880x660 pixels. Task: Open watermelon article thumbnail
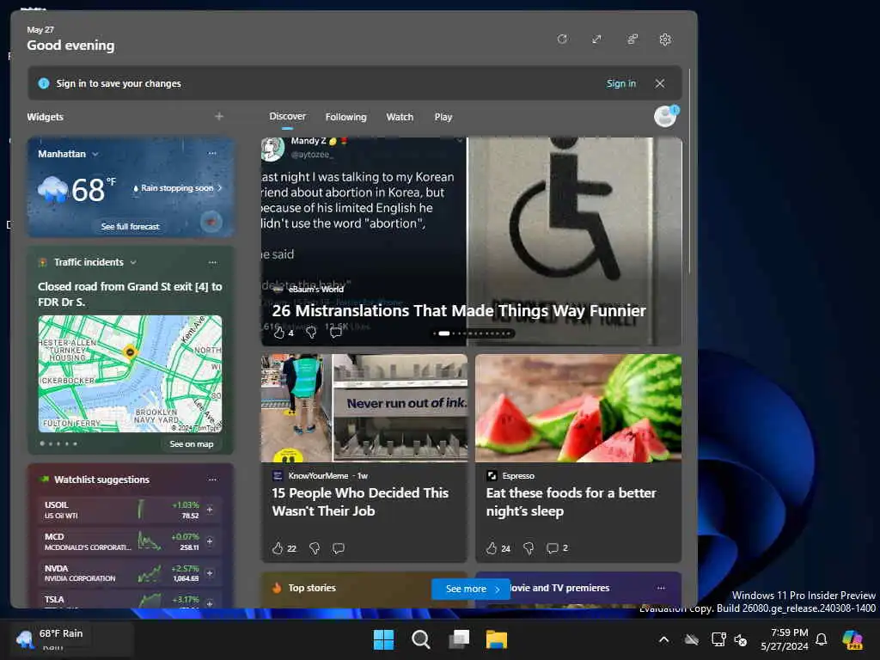(x=578, y=408)
